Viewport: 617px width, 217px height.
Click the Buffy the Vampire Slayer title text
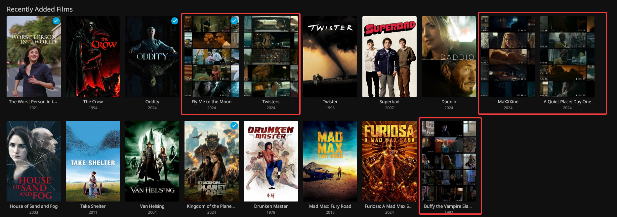[448, 206]
